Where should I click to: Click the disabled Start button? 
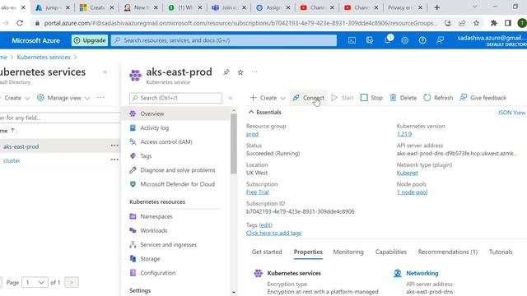(x=343, y=98)
